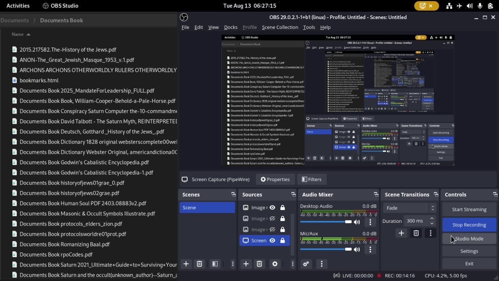Add a new scene with the plus icon
Screen dimensions: 499x281
point(186,264)
